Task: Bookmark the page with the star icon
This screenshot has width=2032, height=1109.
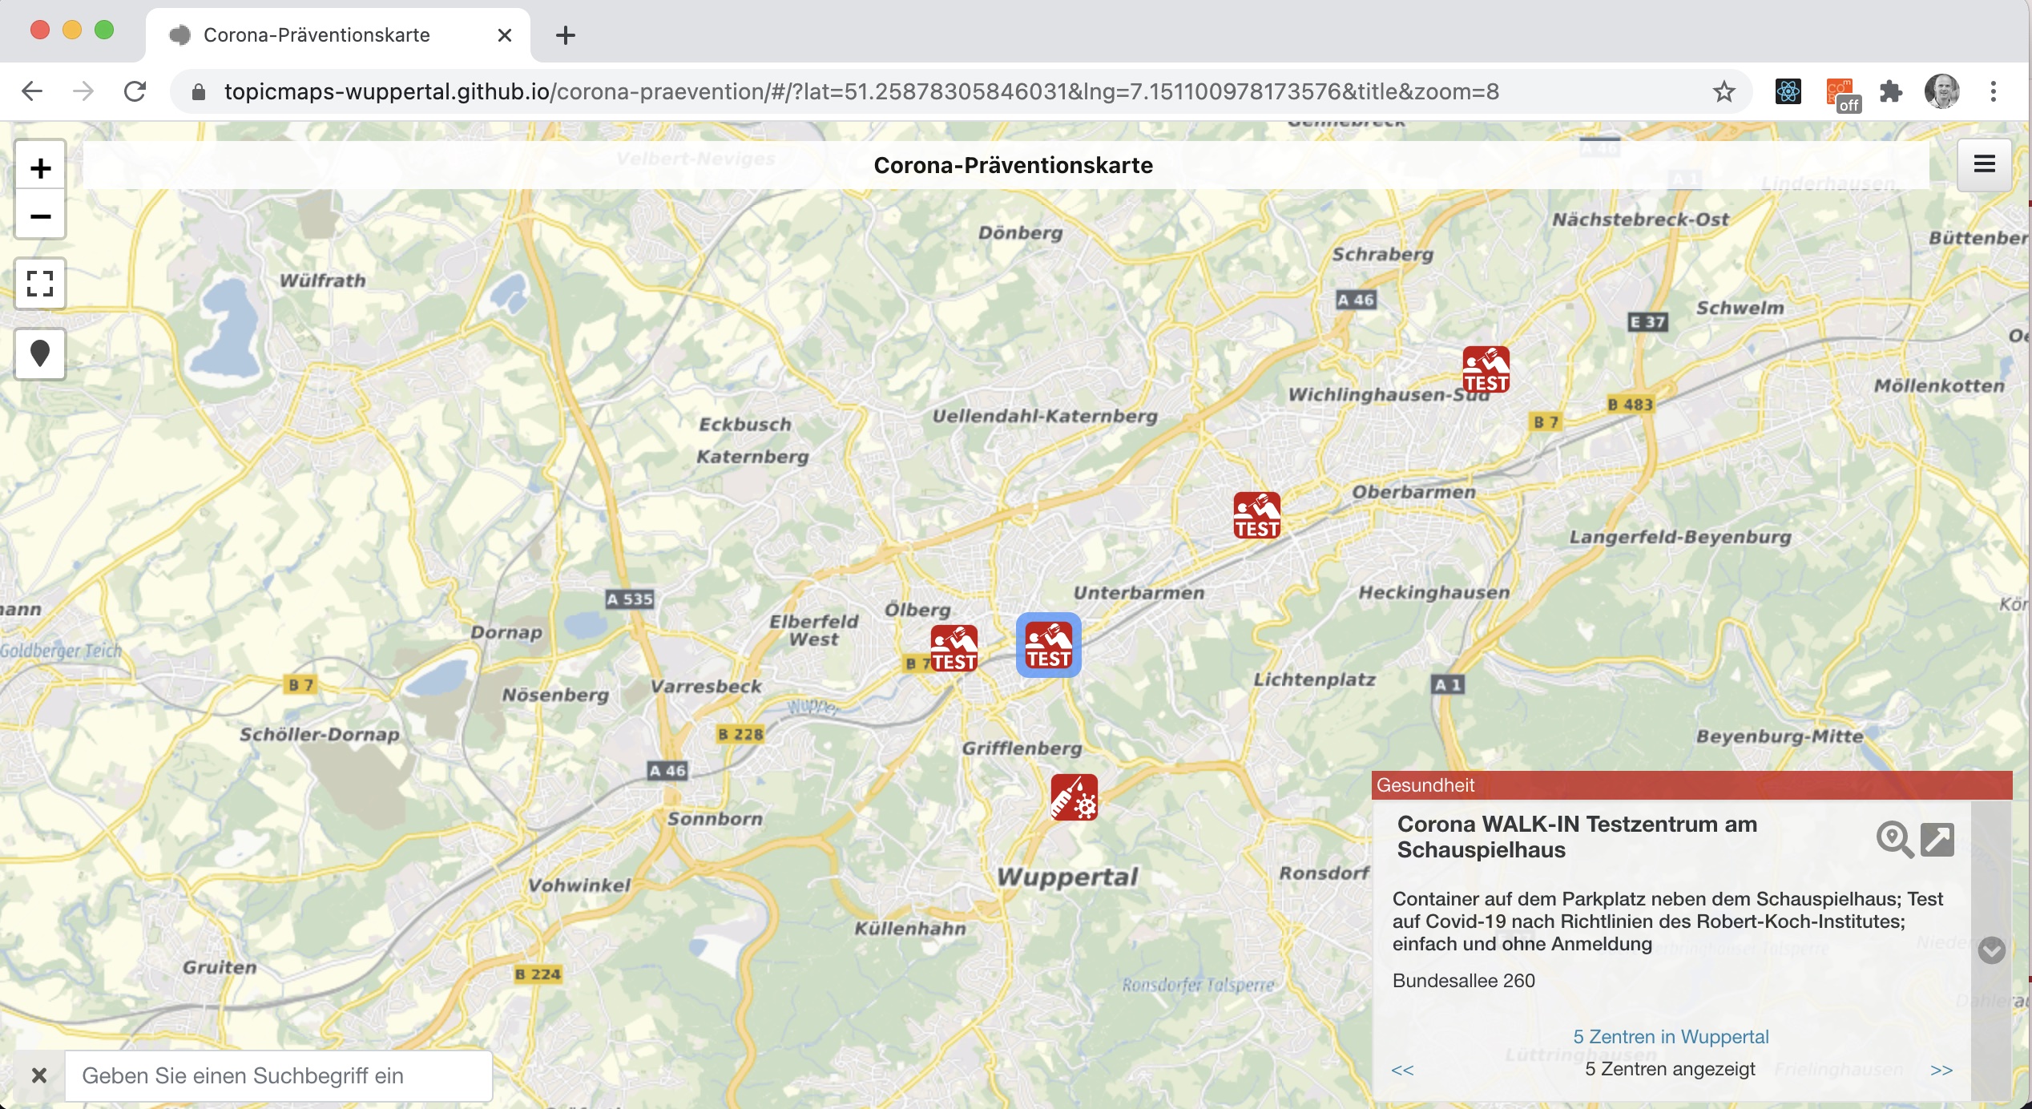Action: point(1724,91)
